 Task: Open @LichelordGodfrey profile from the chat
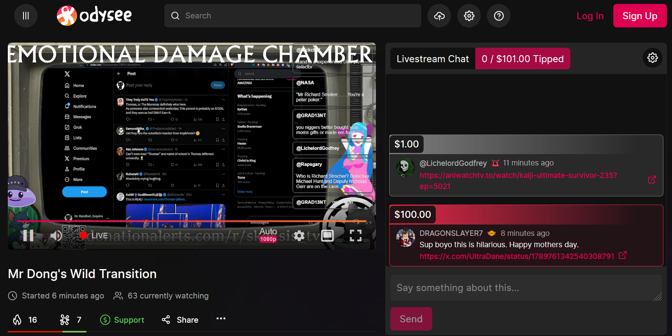pos(453,163)
